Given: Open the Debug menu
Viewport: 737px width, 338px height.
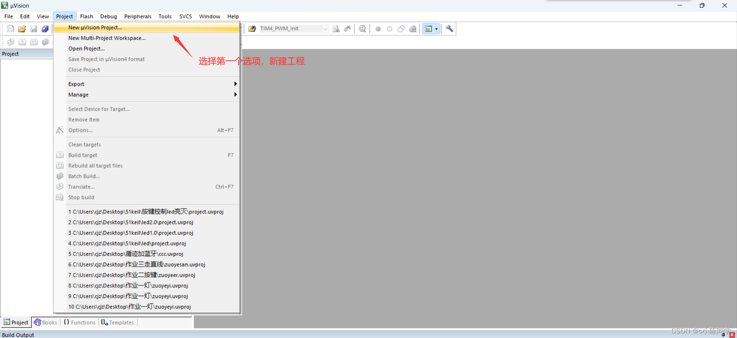Looking at the screenshot, I should click(x=109, y=16).
